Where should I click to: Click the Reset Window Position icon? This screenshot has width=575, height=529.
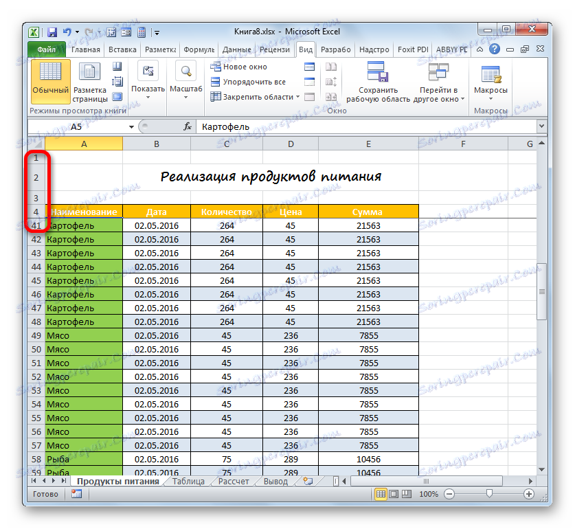(331, 97)
